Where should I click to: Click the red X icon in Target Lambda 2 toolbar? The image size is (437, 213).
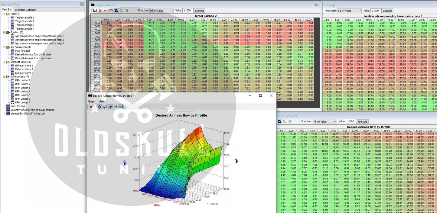100,11
